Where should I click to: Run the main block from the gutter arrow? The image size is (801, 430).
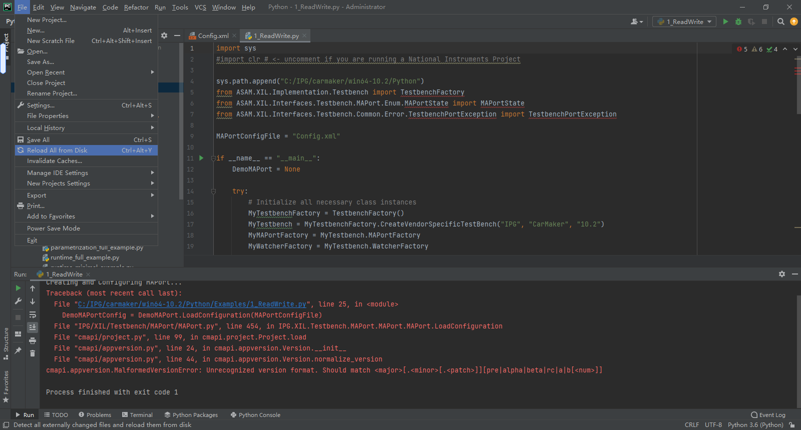201,158
